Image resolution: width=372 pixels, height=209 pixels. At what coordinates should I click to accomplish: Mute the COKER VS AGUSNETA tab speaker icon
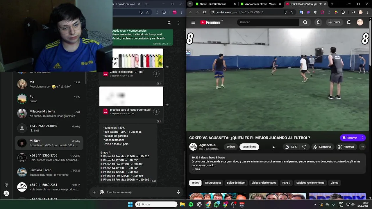(320, 4)
